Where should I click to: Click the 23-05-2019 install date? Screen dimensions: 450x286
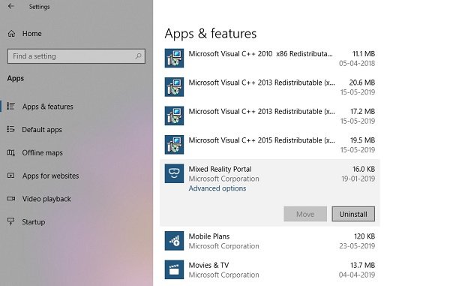(357, 246)
